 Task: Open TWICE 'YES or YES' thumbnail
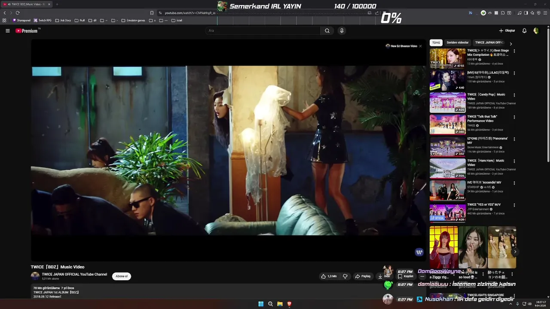click(x=448, y=212)
